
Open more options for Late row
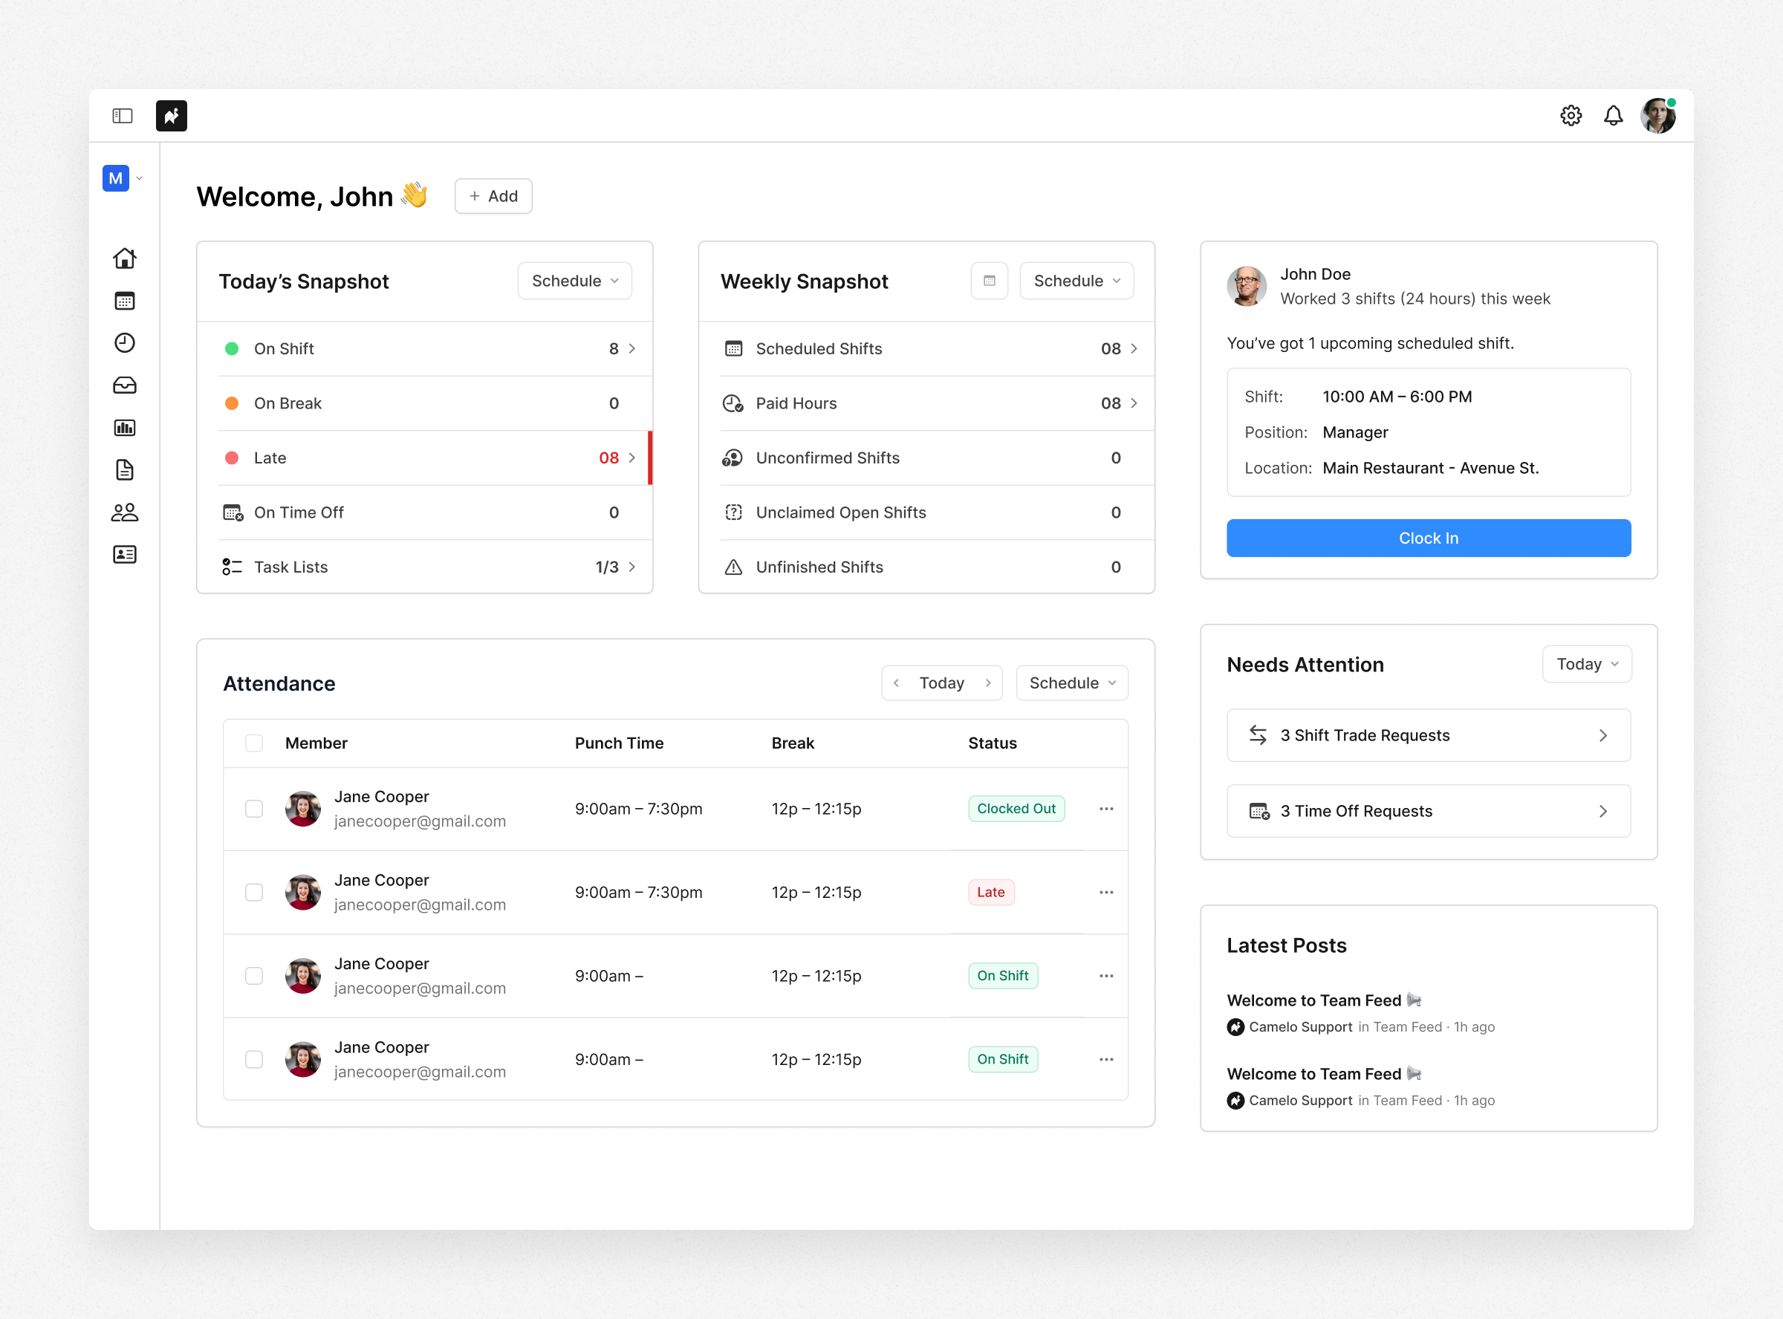[x=1106, y=893]
